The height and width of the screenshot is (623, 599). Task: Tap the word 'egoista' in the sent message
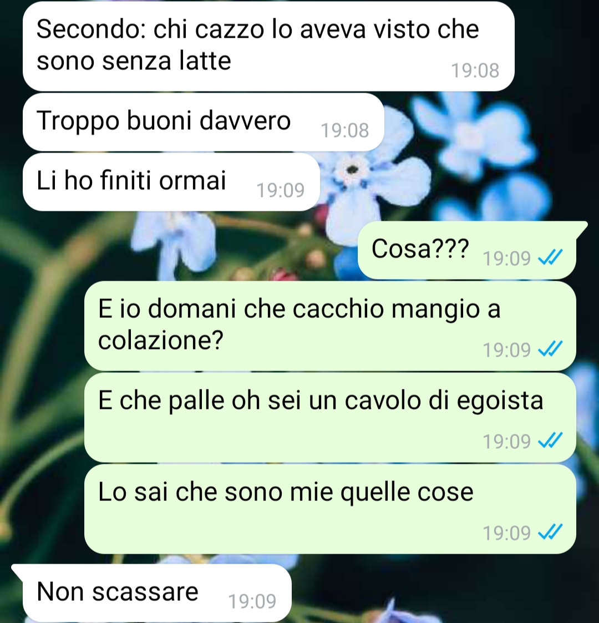[500, 401]
